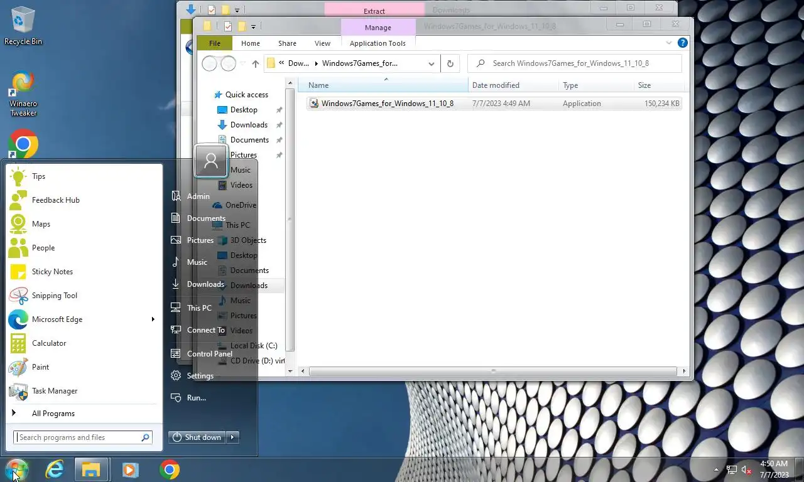The height and width of the screenshot is (482, 804).
Task: Open Control Panel from Start menu
Action: (201, 354)
